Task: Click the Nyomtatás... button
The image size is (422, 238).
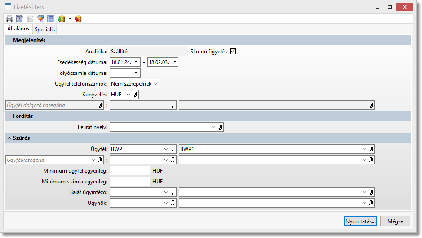Action: click(x=360, y=221)
